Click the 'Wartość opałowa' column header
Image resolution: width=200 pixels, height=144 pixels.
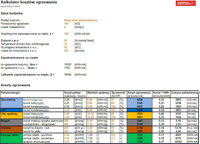pyautogui.click(x=98, y=93)
